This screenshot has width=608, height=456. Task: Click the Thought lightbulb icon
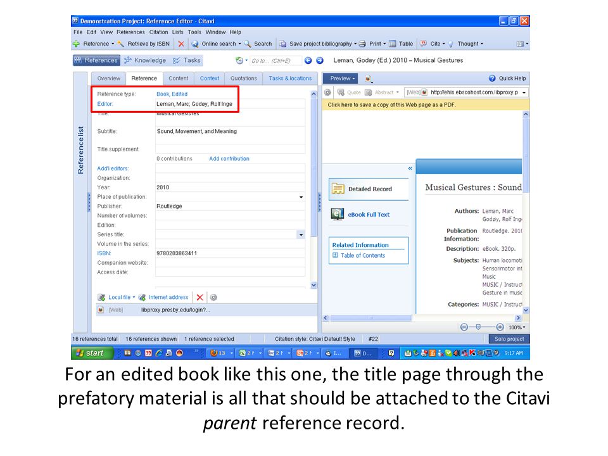coord(451,44)
